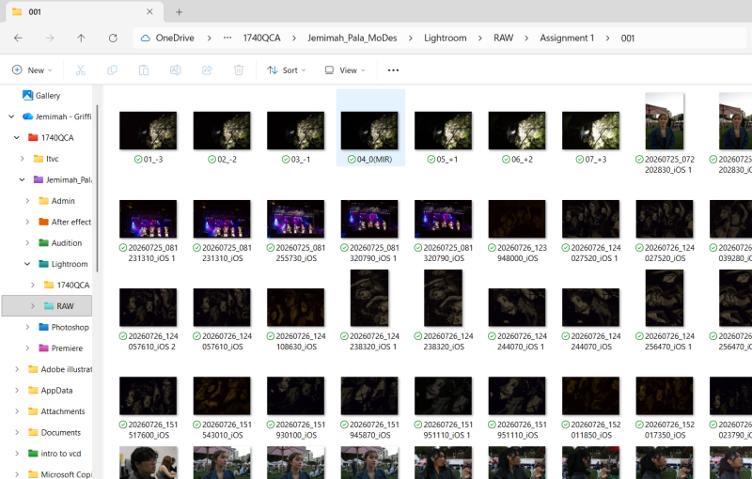The image size is (752, 479).
Task: Expand the Admin folder node
Action: click(x=27, y=201)
